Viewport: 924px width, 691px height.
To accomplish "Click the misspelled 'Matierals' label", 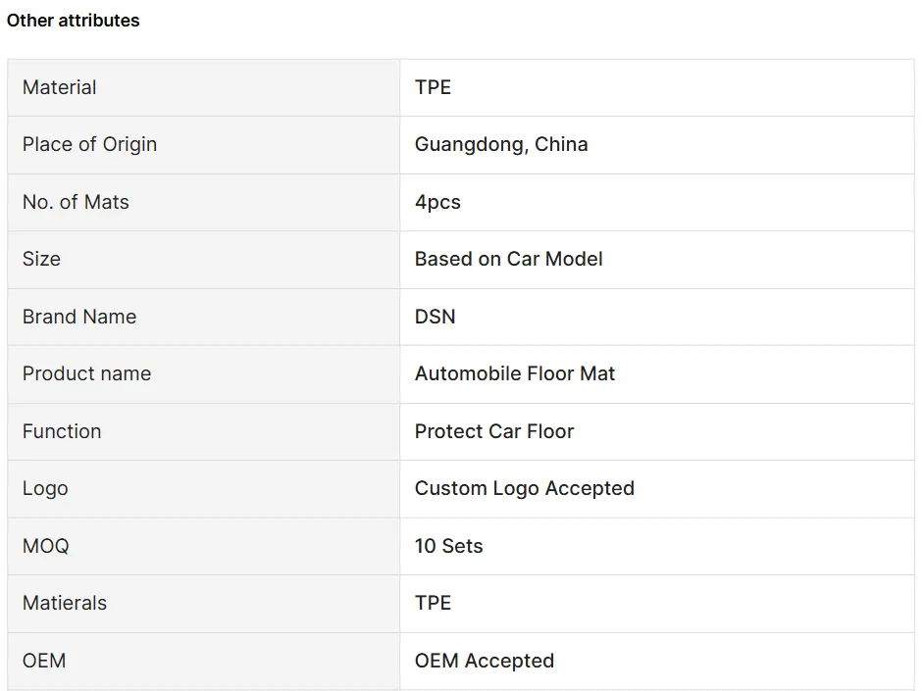I will tap(65, 603).
